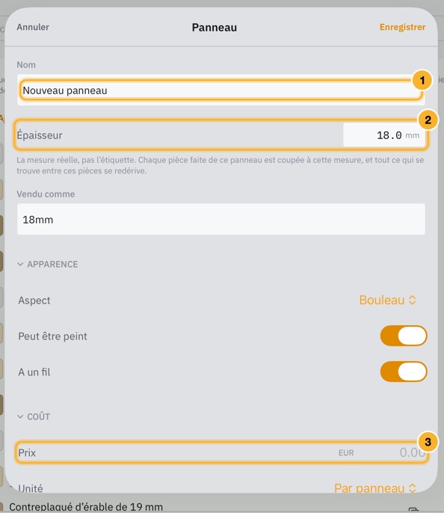The image size is (444, 513).
Task: Click the numbered badge 3 marker
Action: pyautogui.click(x=428, y=443)
